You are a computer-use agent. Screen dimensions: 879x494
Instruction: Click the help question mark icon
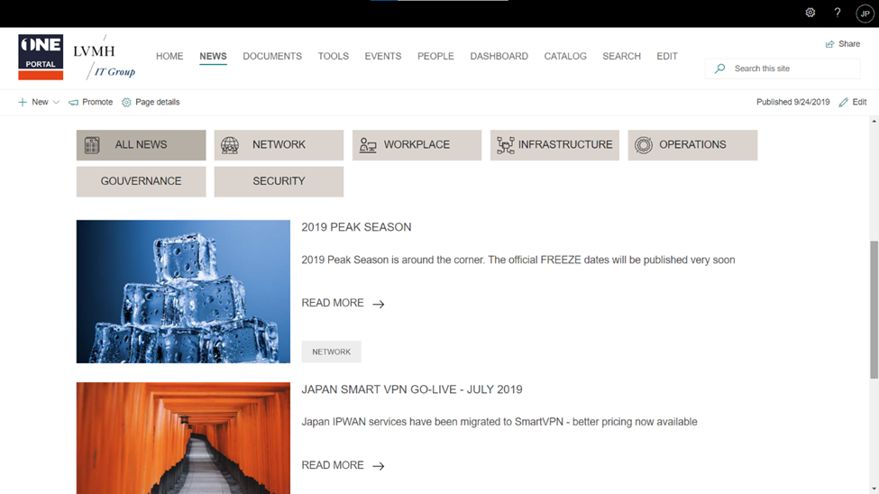coord(837,13)
